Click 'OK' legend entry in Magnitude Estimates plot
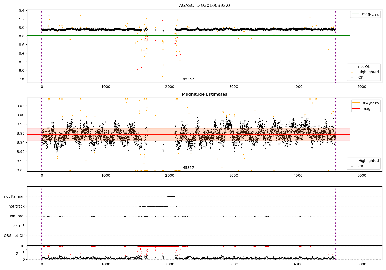 pos(361,166)
